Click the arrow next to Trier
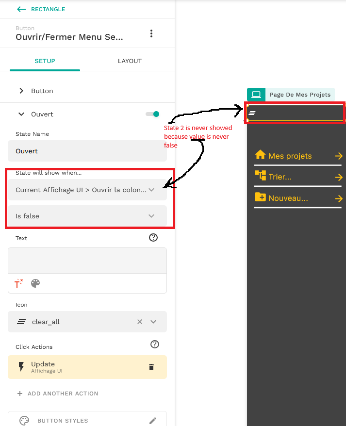The height and width of the screenshot is (426, 346). (x=339, y=178)
